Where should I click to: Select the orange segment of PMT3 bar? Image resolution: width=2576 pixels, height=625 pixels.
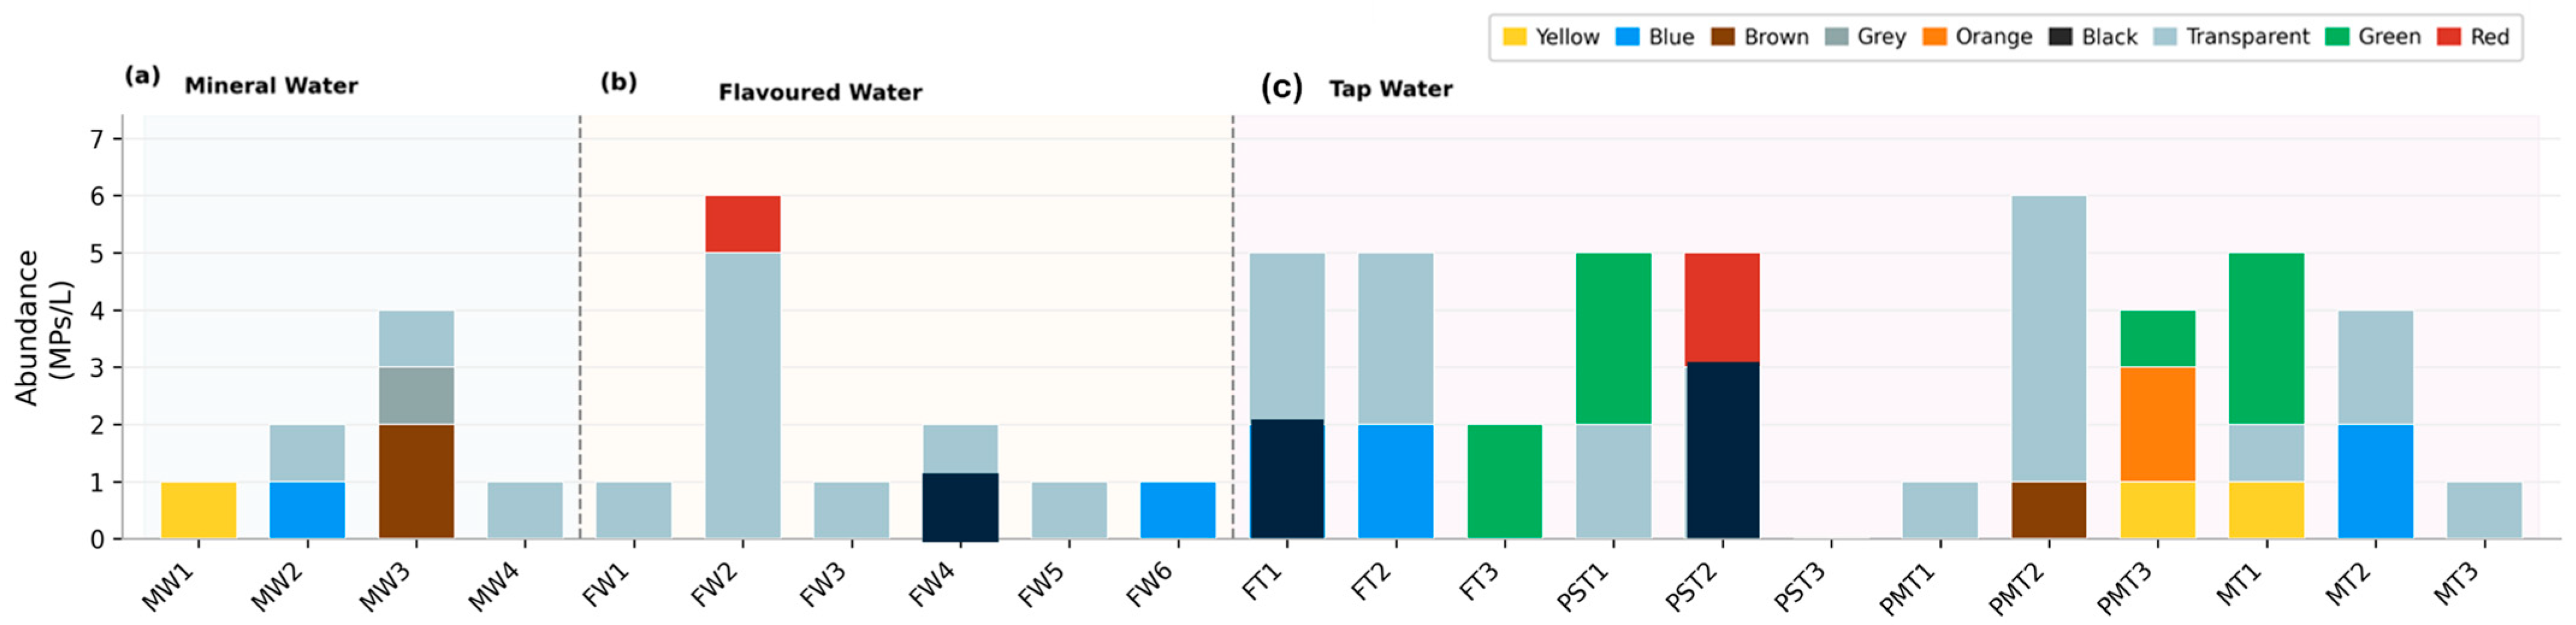pos(2158,424)
